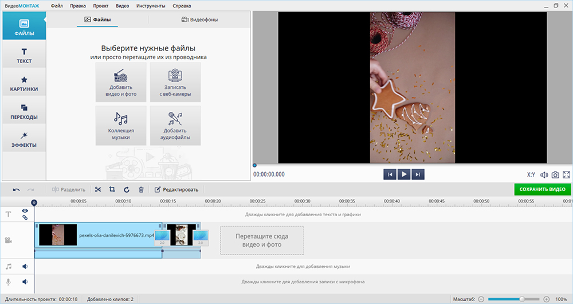Click the music track note icon

[8, 266]
